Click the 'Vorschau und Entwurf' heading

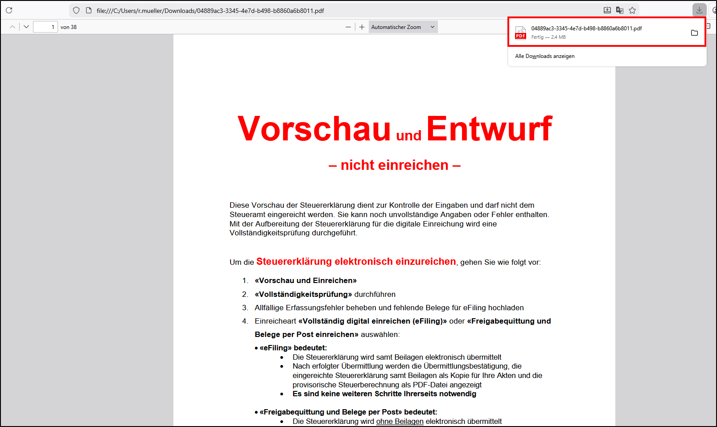click(394, 129)
